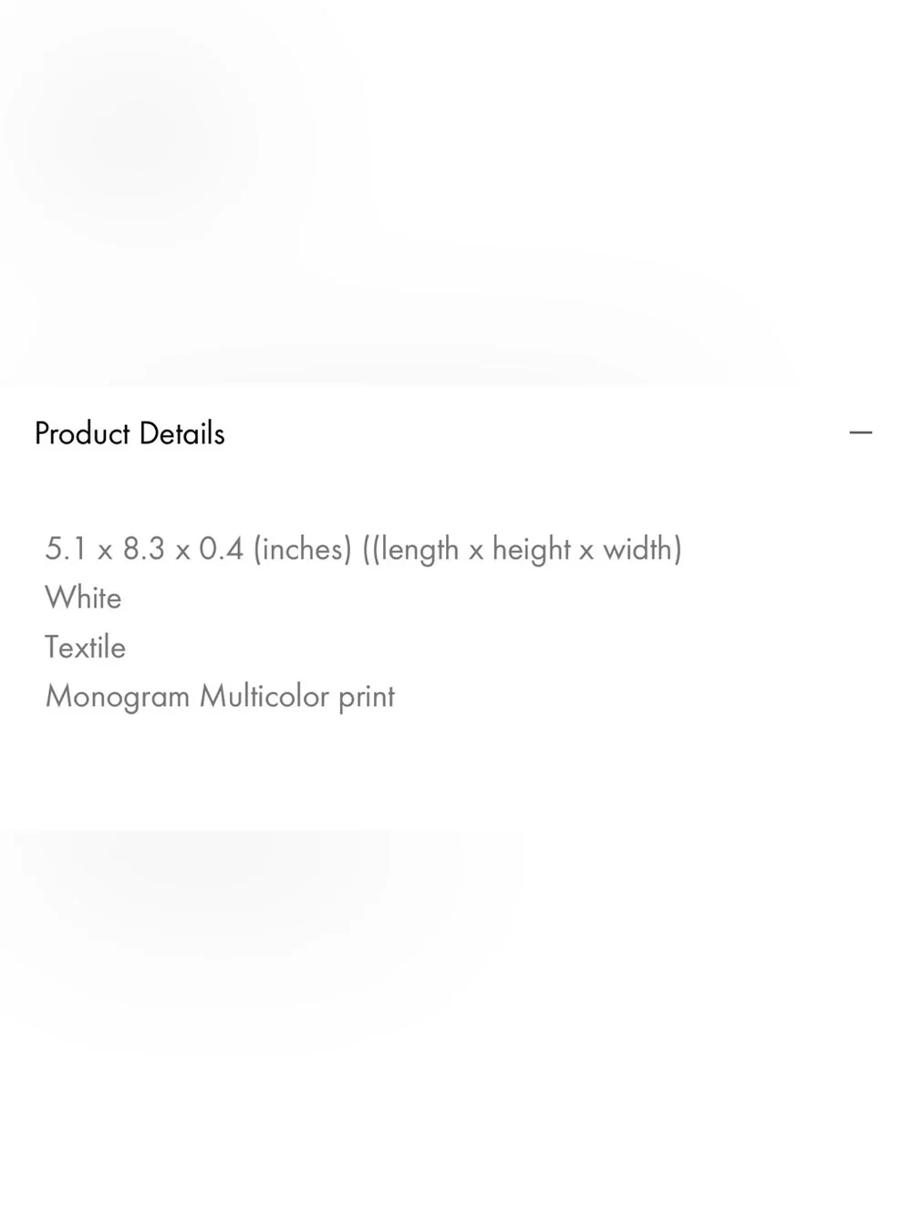Click the "width)" label in dimensions
The width and height of the screenshot is (912, 1216).
coord(643,549)
